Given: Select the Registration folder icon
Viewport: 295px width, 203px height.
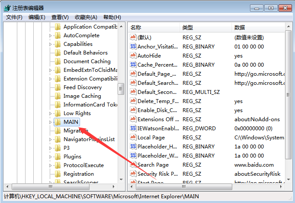Looking at the screenshot, I should (x=58, y=174).
